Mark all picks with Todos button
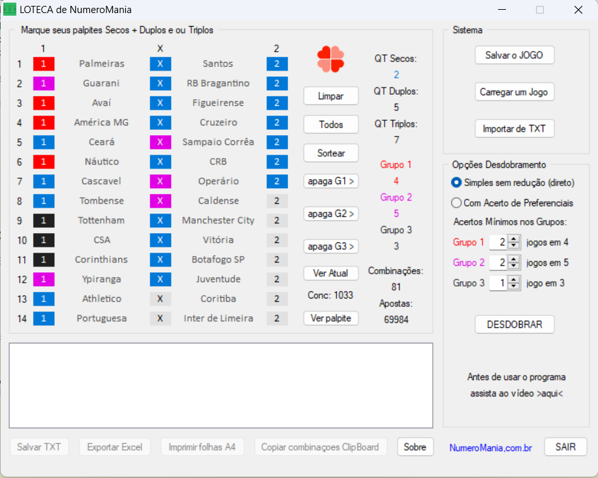 click(x=331, y=124)
